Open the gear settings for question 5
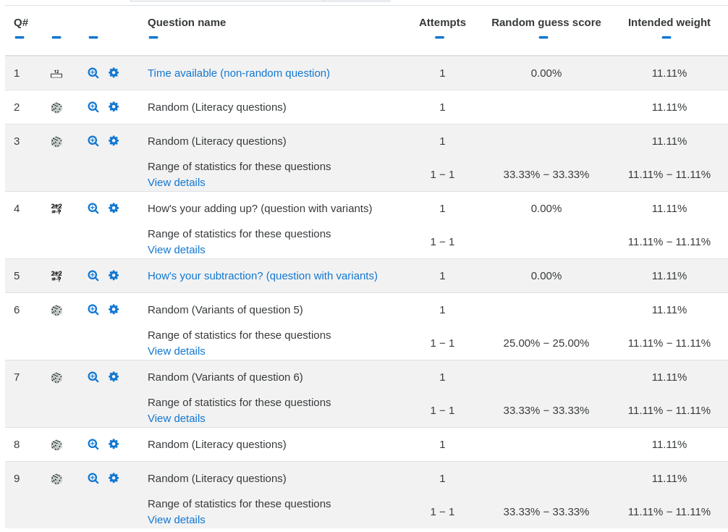Image resolution: width=728 pixels, height=532 pixels. click(114, 276)
